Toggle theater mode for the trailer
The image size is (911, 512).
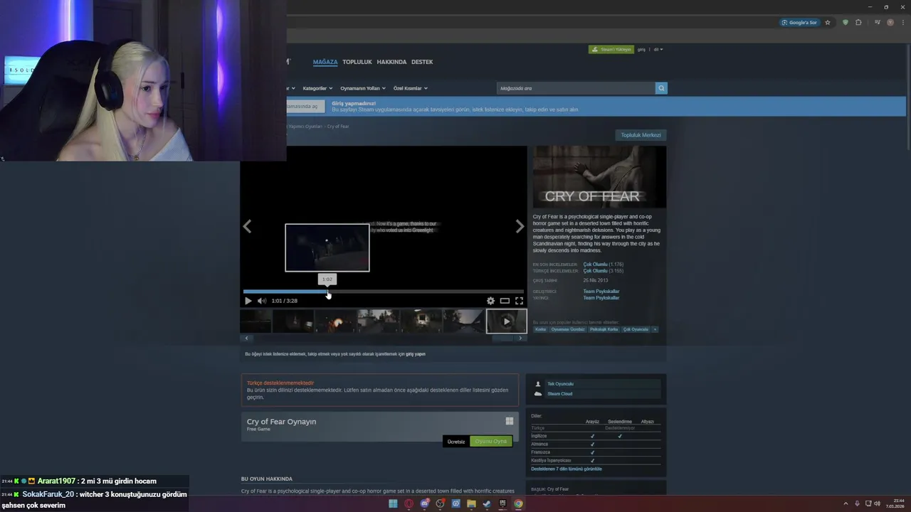(505, 301)
